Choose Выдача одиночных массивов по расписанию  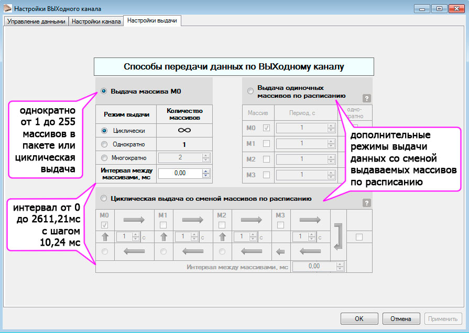point(250,91)
